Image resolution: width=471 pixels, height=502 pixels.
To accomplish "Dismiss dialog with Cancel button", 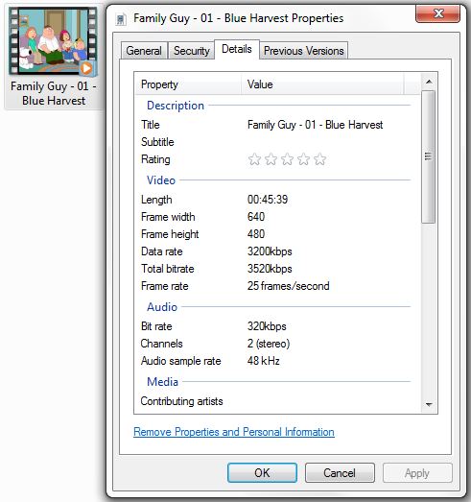I will (x=340, y=472).
